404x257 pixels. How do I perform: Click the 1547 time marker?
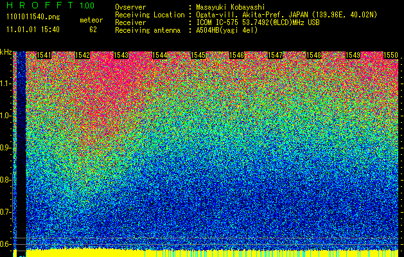(276, 55)
